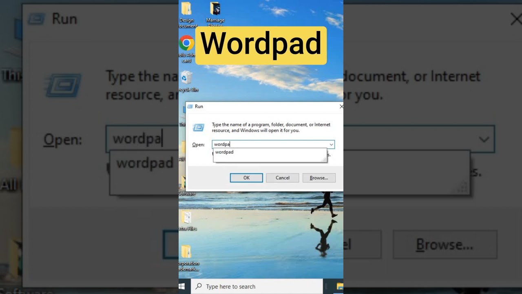Click the Cancel button in Run dialog

(x=283, y=178)
